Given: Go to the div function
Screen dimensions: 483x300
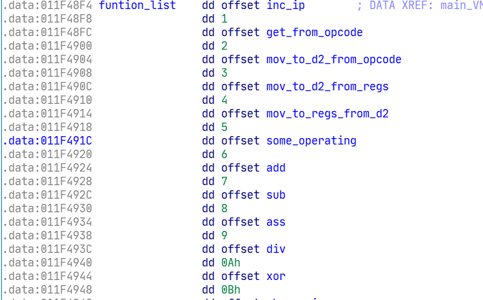Looking at the screenshot, I should (276, 249).
